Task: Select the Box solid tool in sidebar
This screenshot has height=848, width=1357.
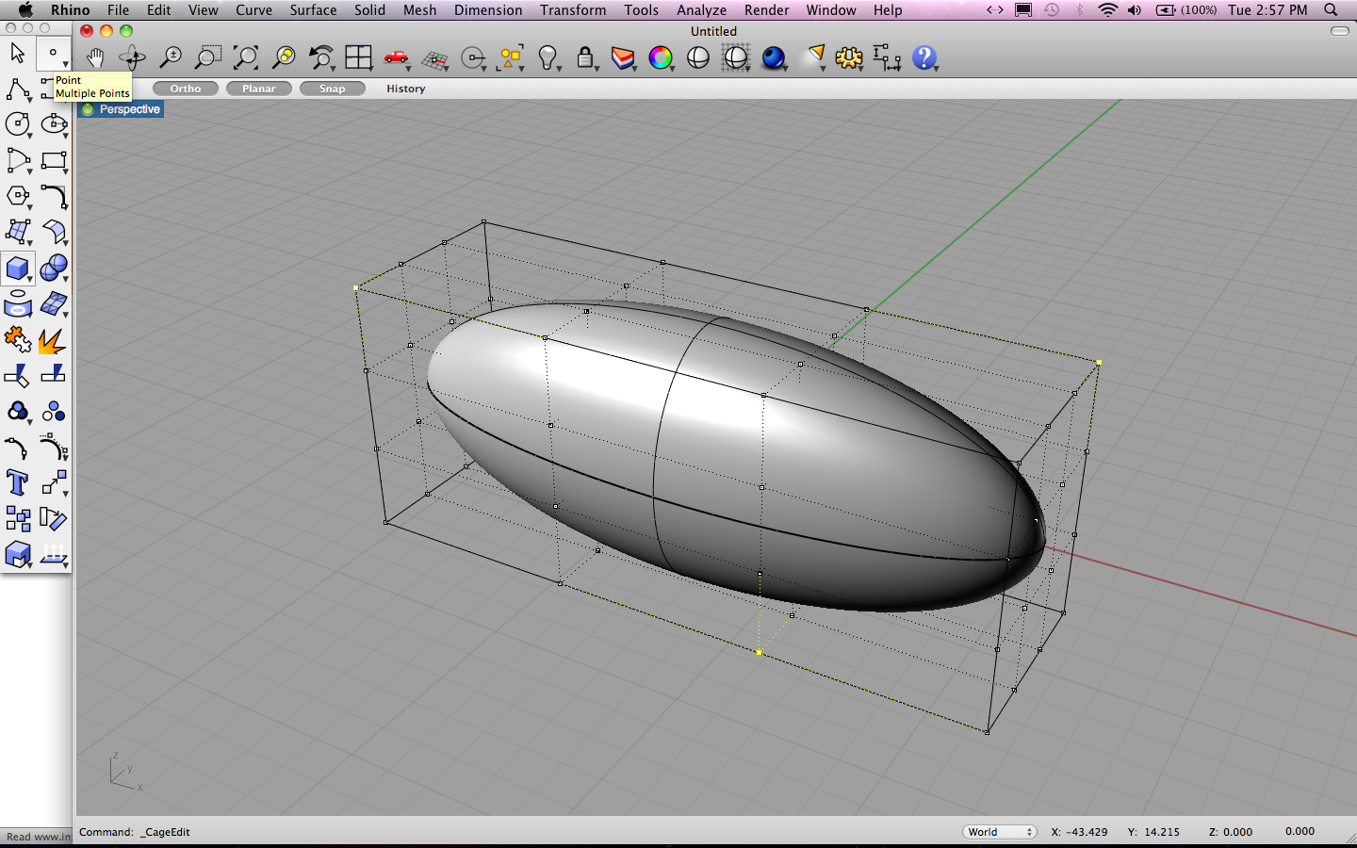Action: [x=18, y=269]
